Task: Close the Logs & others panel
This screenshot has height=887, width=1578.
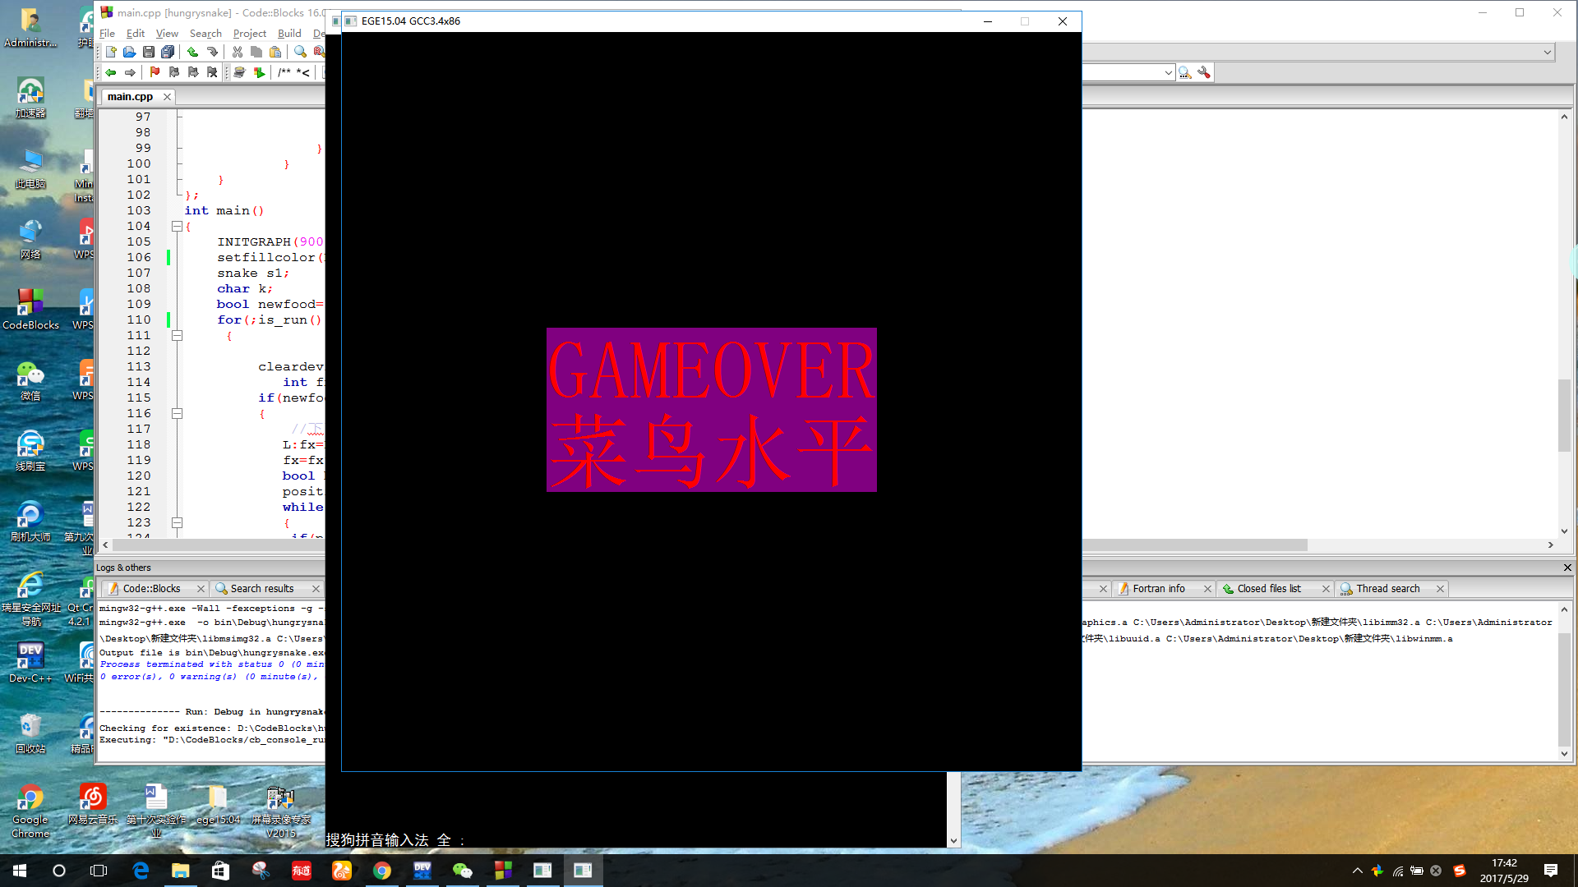Action: [1567, 568]
